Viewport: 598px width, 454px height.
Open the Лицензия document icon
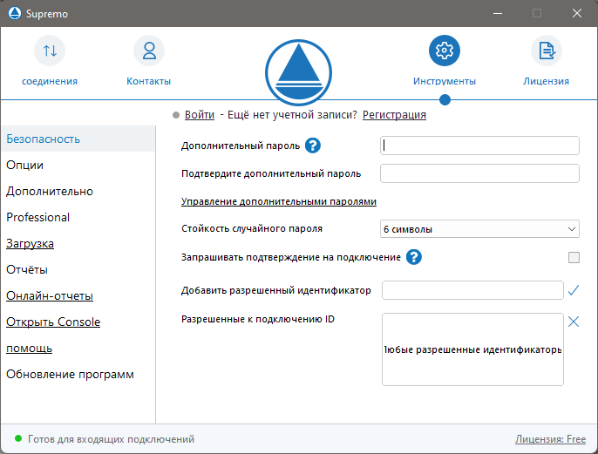(x=547, y=51)
